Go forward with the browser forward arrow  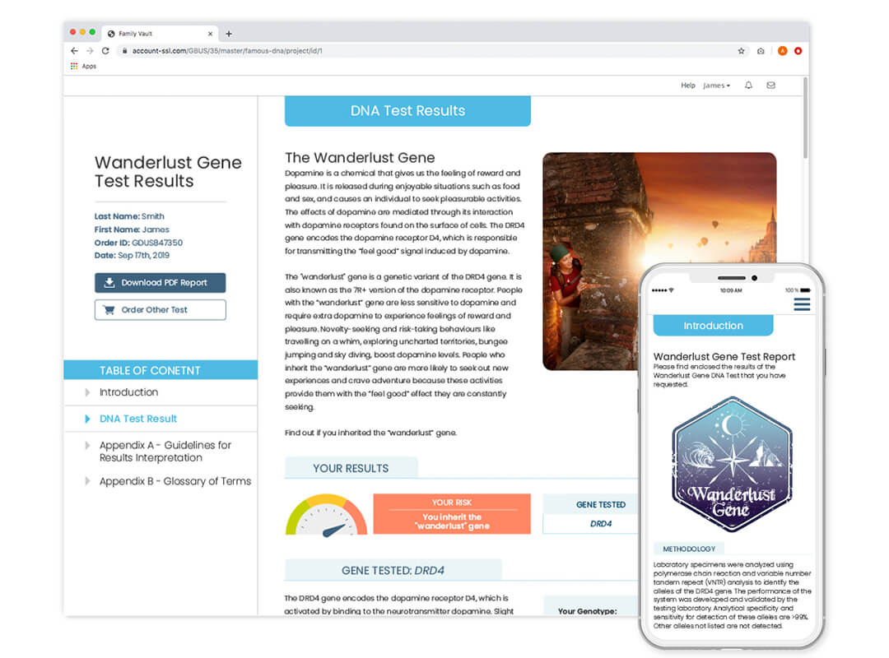coord(90,50)
